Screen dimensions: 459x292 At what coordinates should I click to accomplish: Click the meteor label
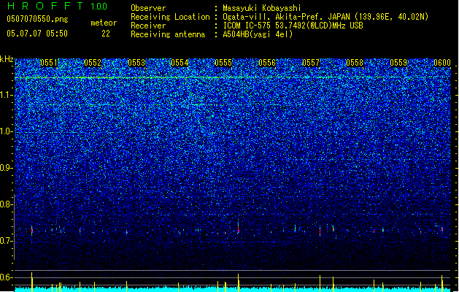[104, 23]
